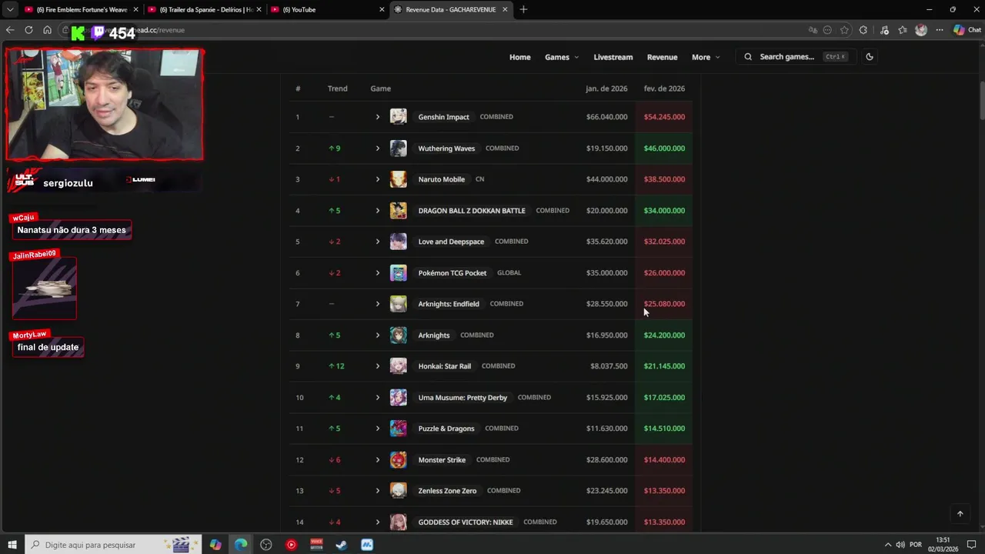The image size is (985, 554).
Task: Expand the Naruto Mobile row
Action: pos(377,179)
